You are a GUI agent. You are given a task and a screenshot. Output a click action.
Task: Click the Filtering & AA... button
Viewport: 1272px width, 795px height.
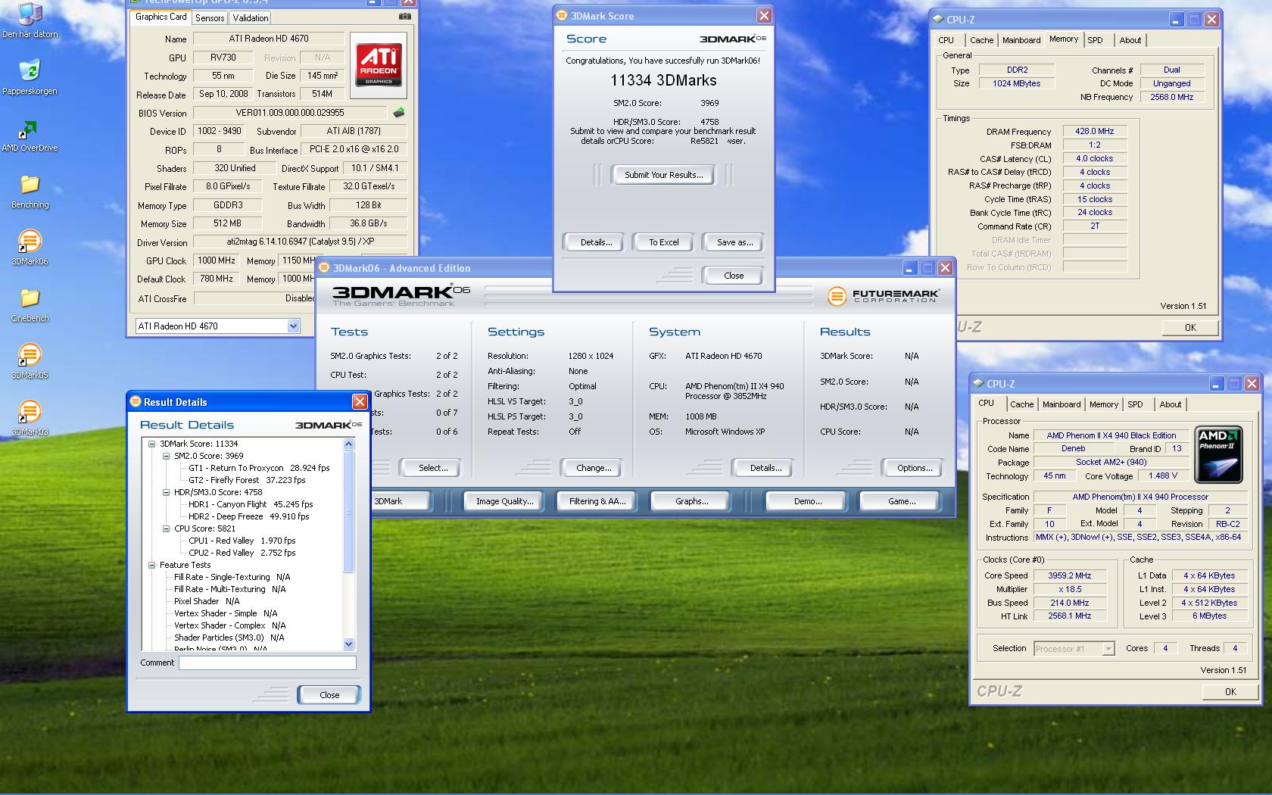coord(597,501)
